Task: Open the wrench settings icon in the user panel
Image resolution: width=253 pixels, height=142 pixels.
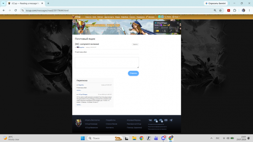Action: (x=171, y=31)
